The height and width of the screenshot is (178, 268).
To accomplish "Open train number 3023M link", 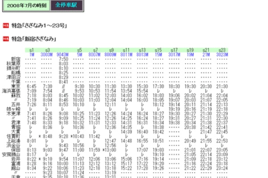I will tap(222, 54).
